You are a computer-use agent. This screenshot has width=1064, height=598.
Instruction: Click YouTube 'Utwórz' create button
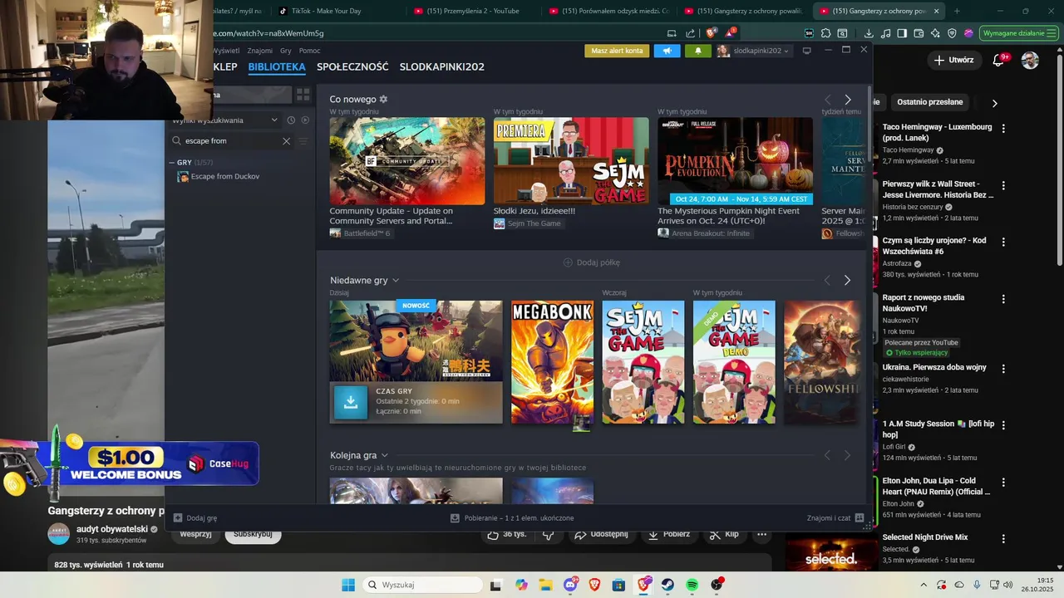pos(953,60)
